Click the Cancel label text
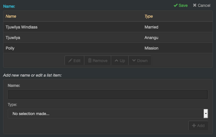 tap(204, 5)
